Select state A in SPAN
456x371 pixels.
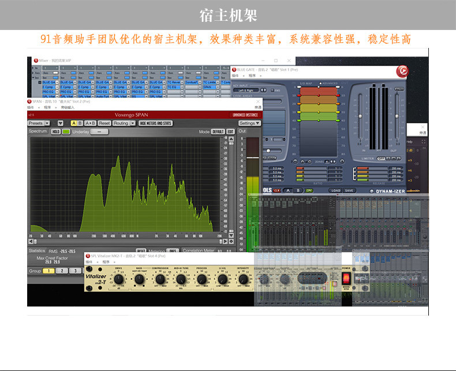(x=74, y=123)
